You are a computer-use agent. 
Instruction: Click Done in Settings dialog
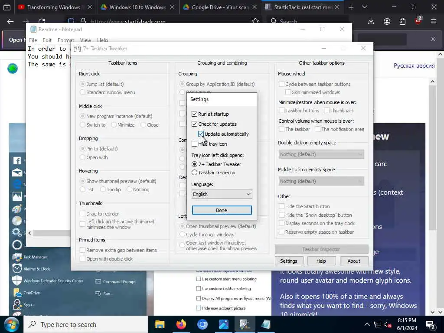(222, 210)
